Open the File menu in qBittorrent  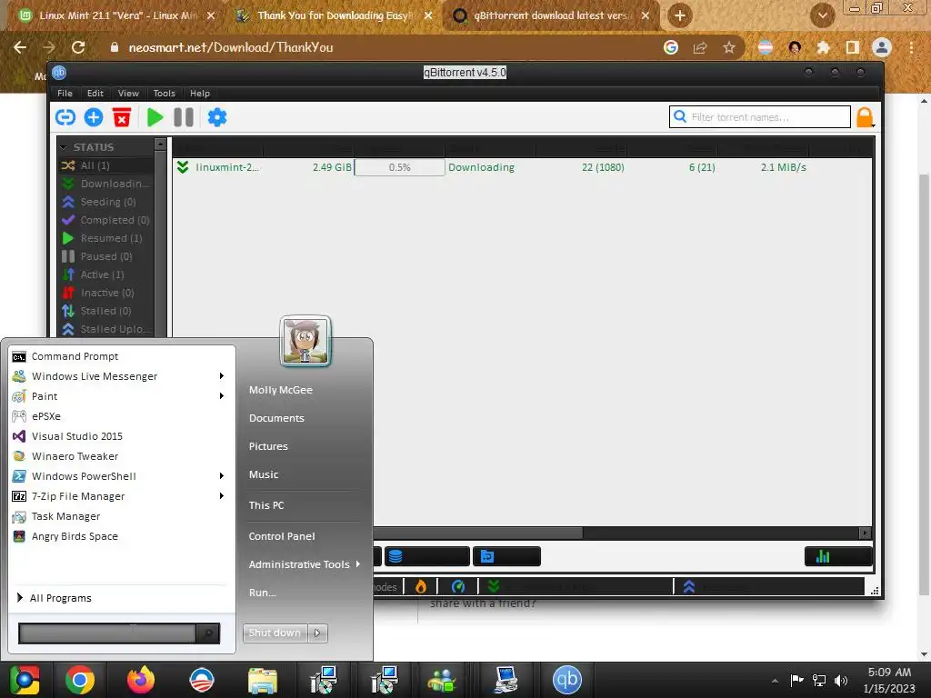pos(65,94)
